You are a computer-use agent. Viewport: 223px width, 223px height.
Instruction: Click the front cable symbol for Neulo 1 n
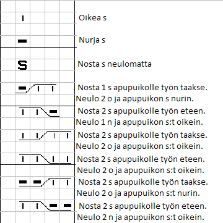tap(39, 112)
